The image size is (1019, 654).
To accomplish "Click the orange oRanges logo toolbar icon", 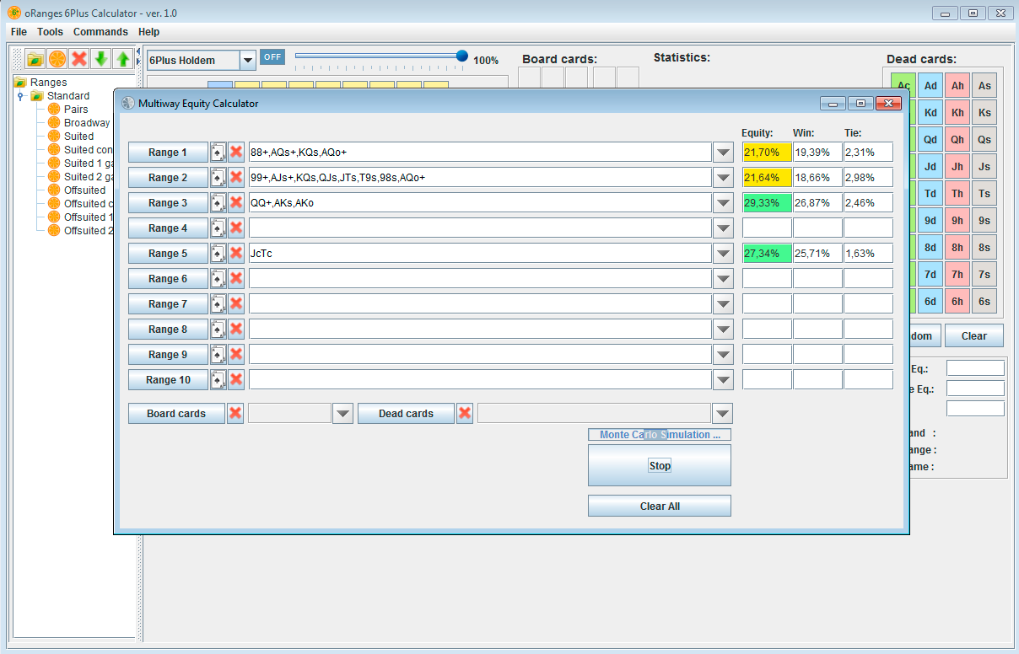I will (x=57, y=58).
